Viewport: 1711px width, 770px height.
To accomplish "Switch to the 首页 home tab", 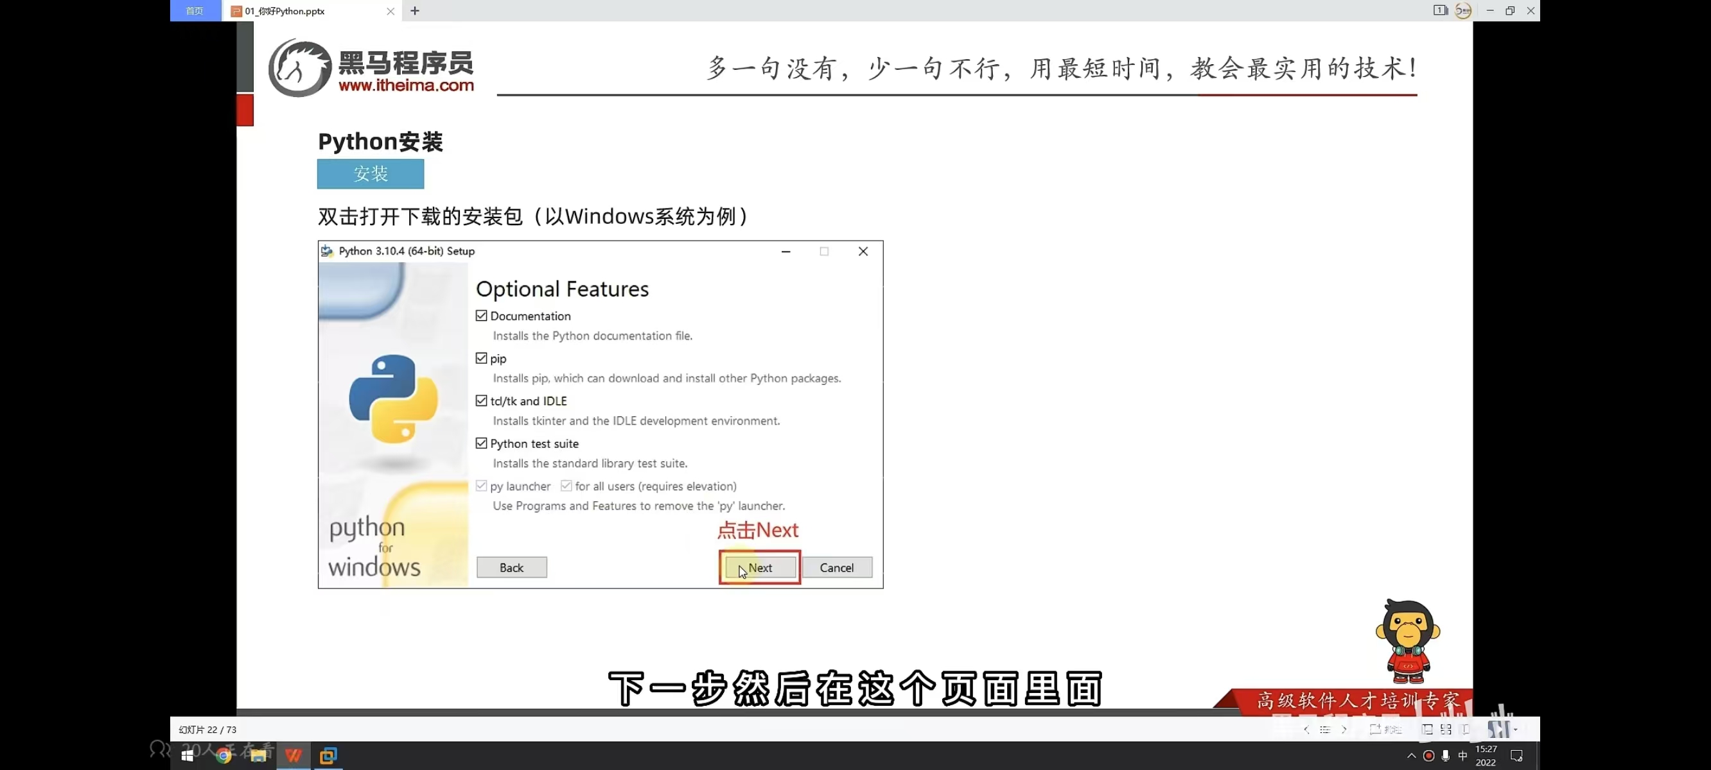I will click(195, 11).
